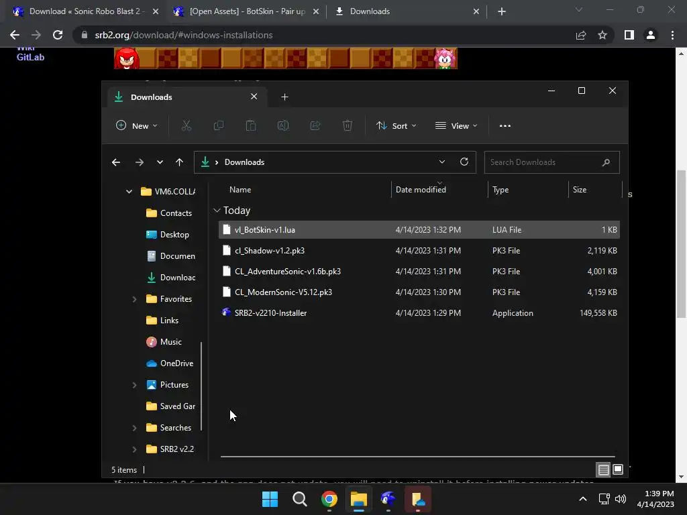Open OneDrive in navigation pane
This screenshot has height=515, width=687.
(x=171, y=363)
